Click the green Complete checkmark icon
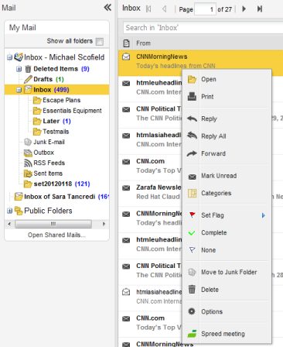This screenshot has width=283, height=347. [192, 233]
